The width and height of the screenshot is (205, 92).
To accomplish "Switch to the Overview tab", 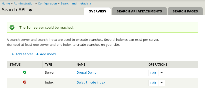I will (x=97, y=11).
